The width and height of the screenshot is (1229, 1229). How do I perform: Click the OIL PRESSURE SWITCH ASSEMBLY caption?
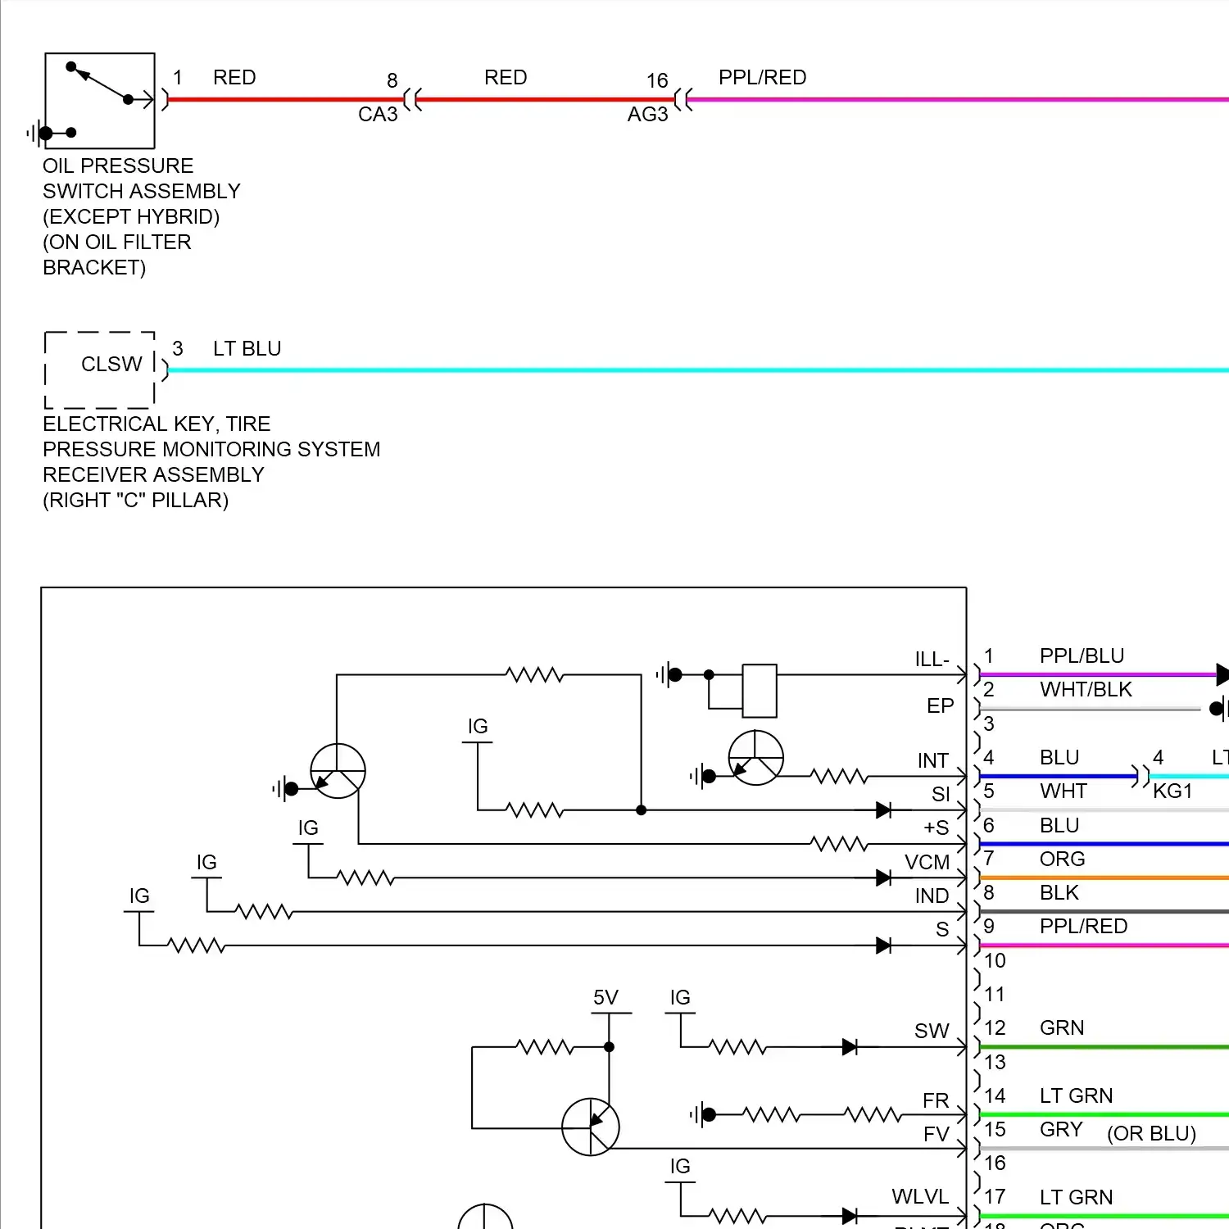point(142,216)
